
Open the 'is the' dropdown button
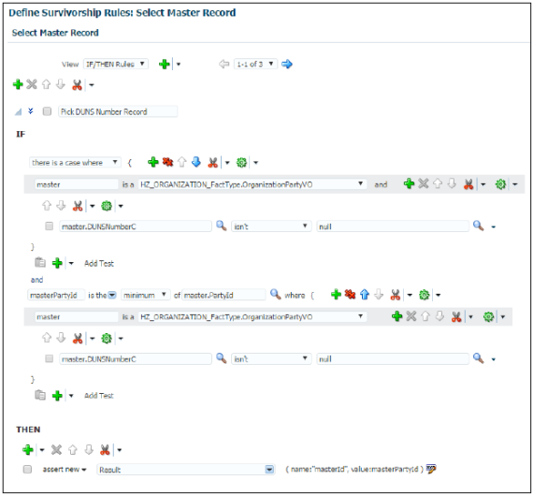click(x=112, y=295)
